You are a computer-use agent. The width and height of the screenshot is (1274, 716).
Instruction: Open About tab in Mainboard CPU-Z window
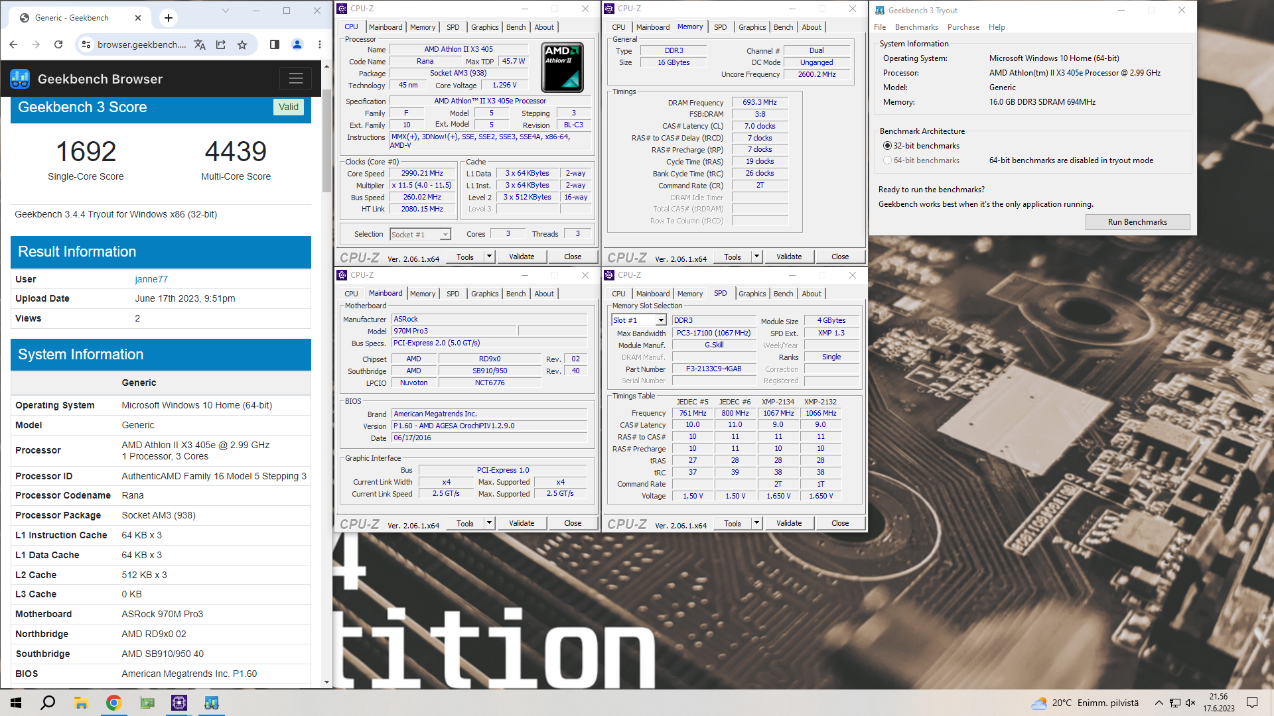544,294
